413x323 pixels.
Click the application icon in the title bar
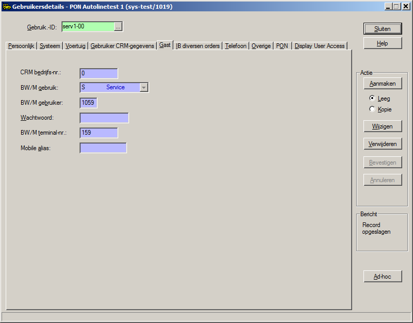(7, 7)
